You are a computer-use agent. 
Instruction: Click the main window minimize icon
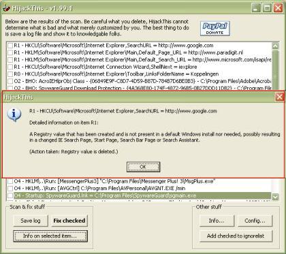[x=256, y=8]
